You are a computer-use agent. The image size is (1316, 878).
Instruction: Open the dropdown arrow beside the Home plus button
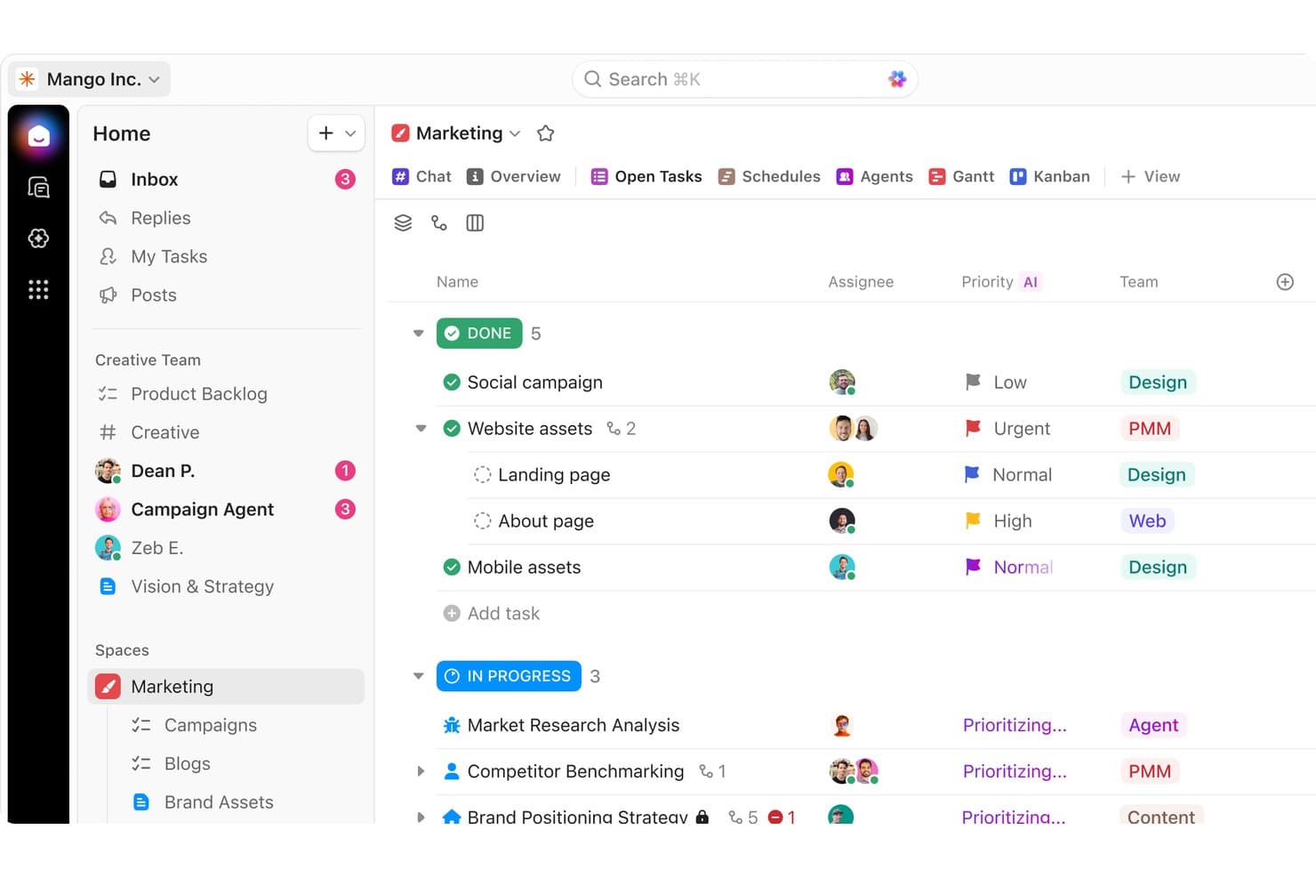coord(350,133)
